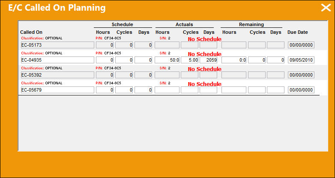
Task: Click Actuals Cycles field for EC-05392
Action: tap(189, 75)
